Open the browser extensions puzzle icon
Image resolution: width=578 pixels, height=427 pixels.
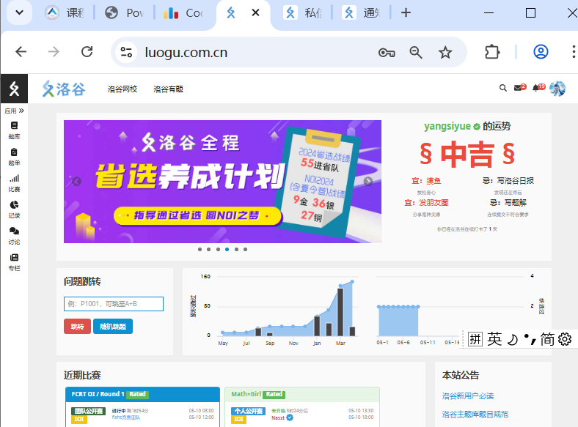(492, 52)
